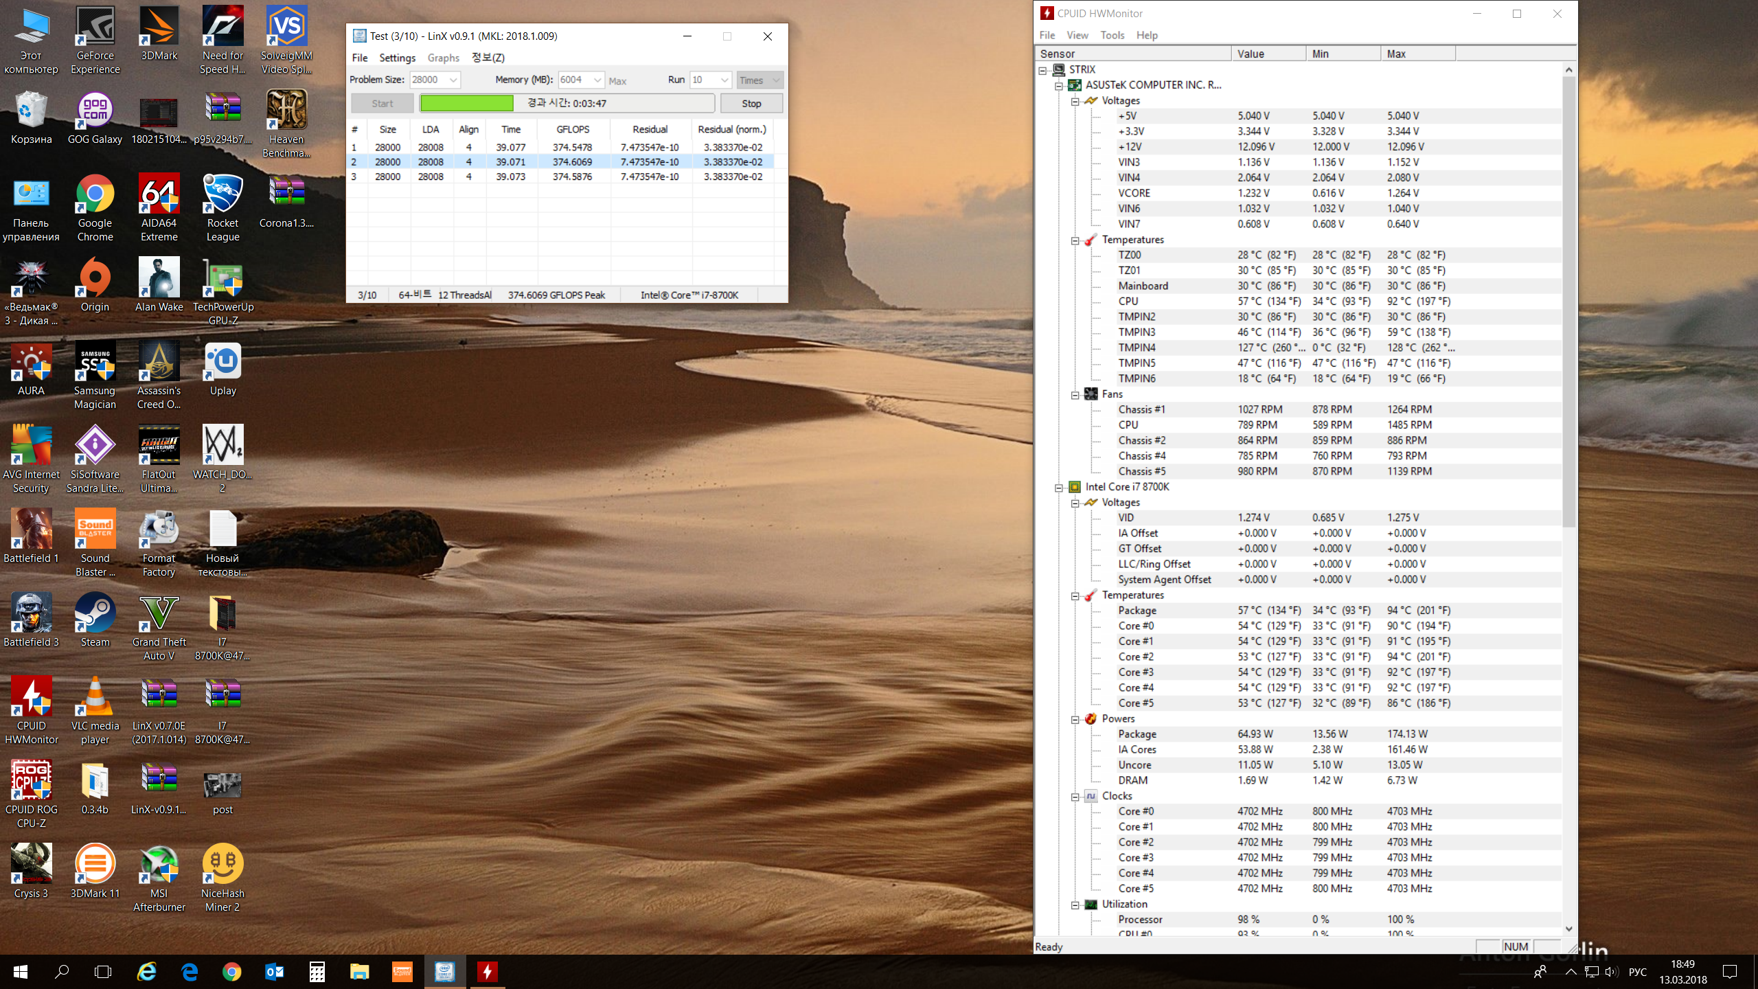
Task: Collapse the motherboard Voltages tree node
Action: point(1075,101)
